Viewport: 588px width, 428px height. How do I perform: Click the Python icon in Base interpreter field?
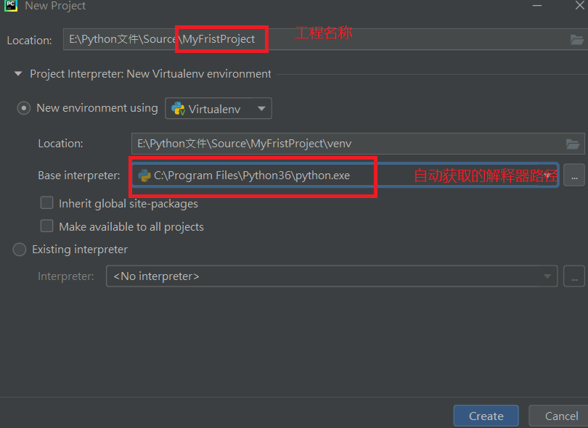coord(144,175)
